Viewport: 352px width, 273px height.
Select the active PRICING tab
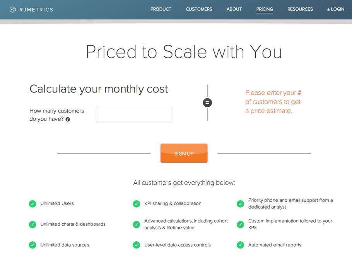tap(265, 9)
